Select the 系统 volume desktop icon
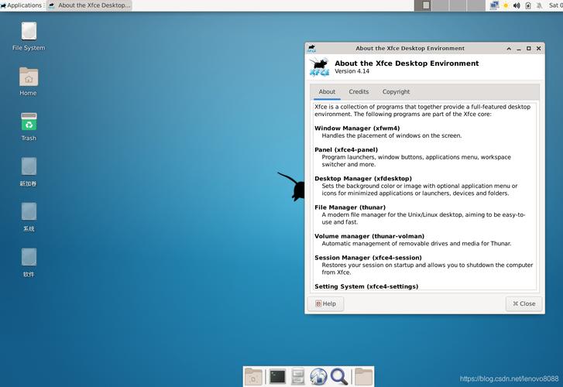 click(29, 217)
